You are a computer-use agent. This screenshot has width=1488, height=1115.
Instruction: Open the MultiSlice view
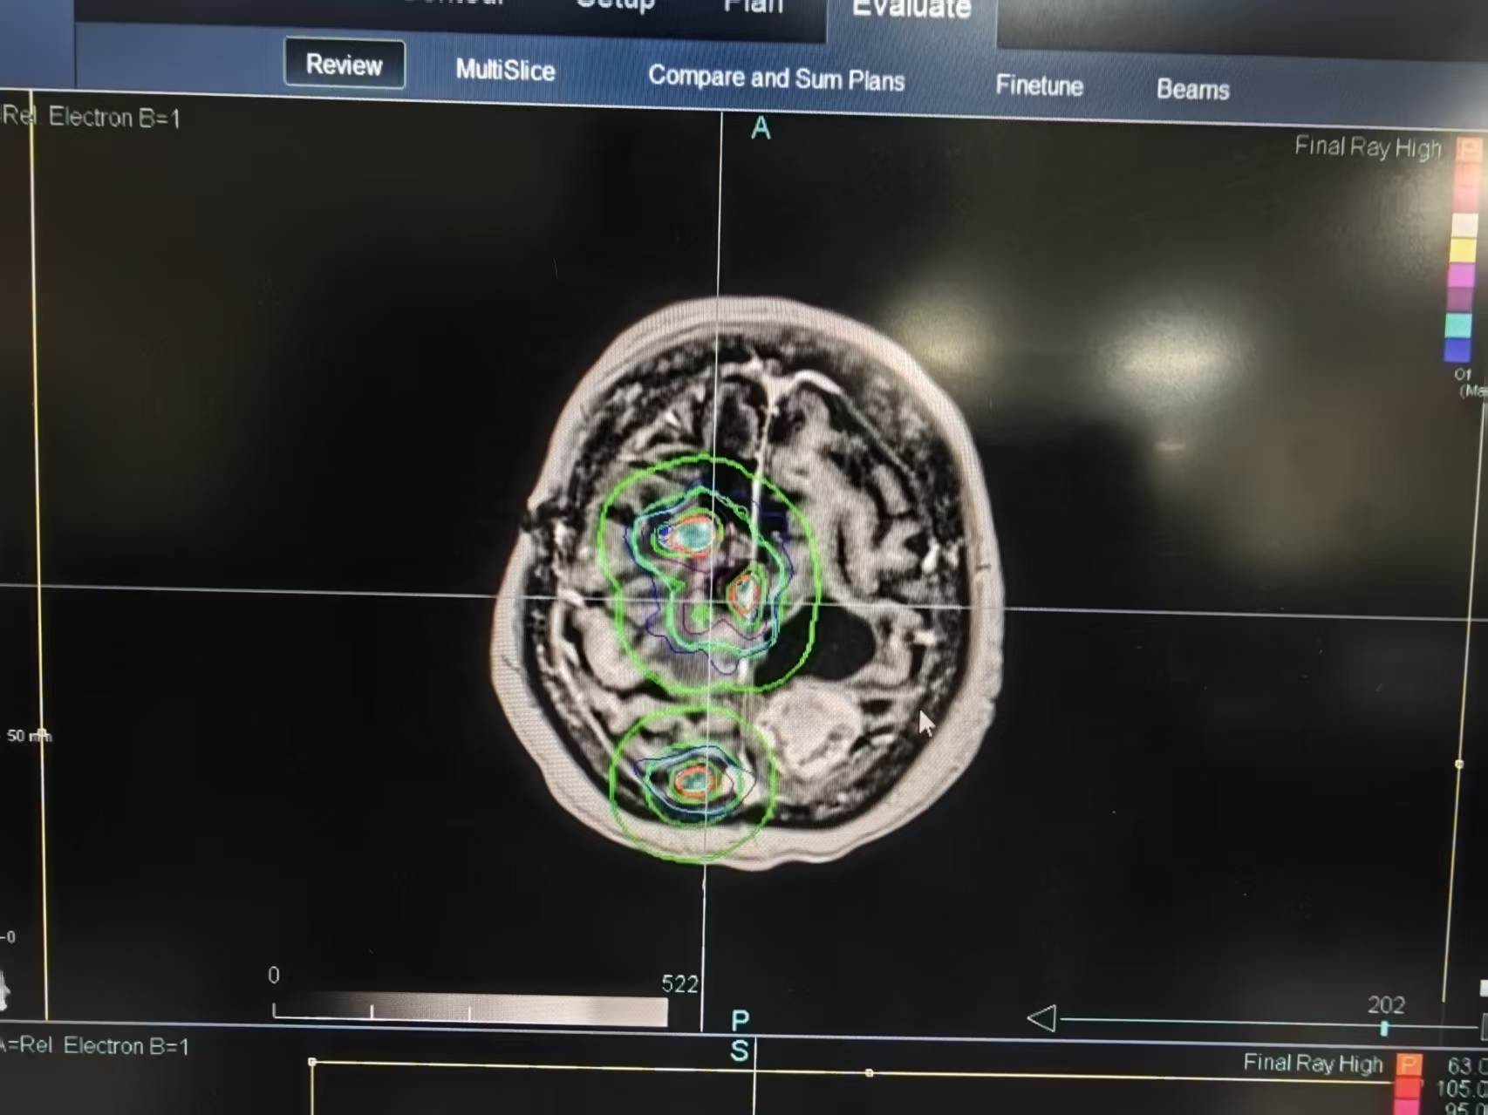pyautogui.click(x=505, y=70)
